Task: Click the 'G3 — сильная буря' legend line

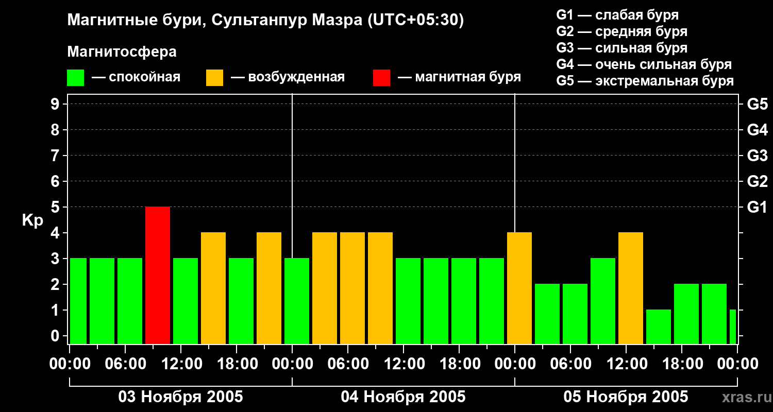Action: pos(621,48)
